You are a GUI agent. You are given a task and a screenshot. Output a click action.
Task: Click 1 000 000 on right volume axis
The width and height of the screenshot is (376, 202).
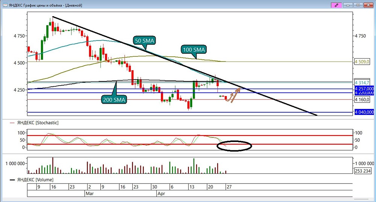[x=364, y=163]
